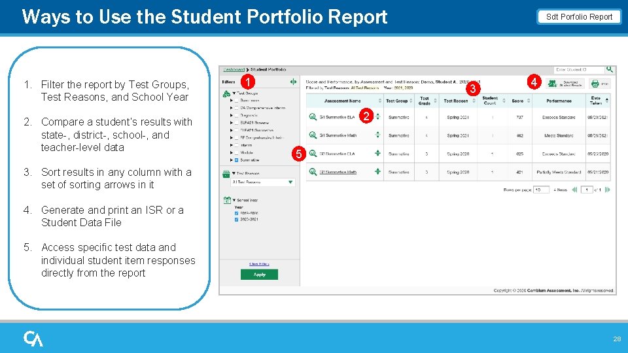The height and width of the screenshot is (353, 628).
Task: Sort by Date Taken column arrows
Action: (x=607, y=101)
